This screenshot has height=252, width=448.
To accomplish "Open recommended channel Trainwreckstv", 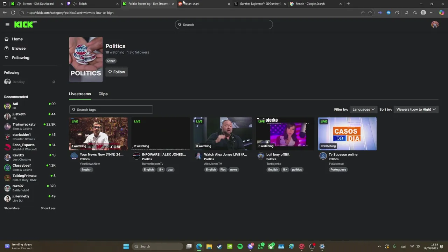I will point(30,126).
